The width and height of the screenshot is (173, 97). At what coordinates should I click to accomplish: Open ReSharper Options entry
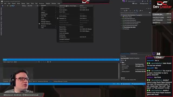click(48, 20)
